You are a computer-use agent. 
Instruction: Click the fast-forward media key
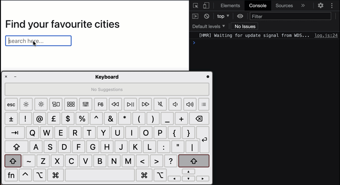145,105
